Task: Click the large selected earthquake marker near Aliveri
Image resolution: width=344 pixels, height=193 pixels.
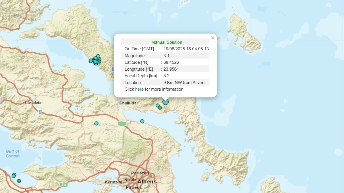Action: (x=165, y=102)
